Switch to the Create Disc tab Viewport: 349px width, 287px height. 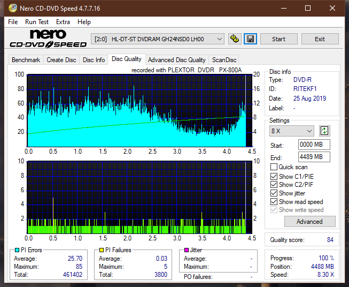tap(61, 60)
